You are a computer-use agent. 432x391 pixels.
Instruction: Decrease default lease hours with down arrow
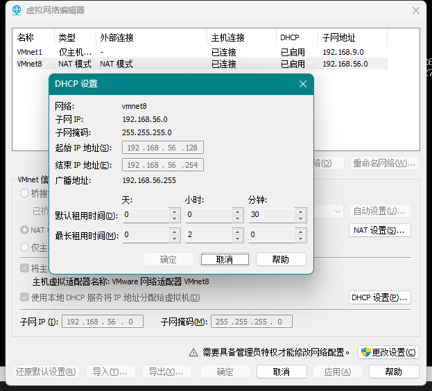point(237,219)
